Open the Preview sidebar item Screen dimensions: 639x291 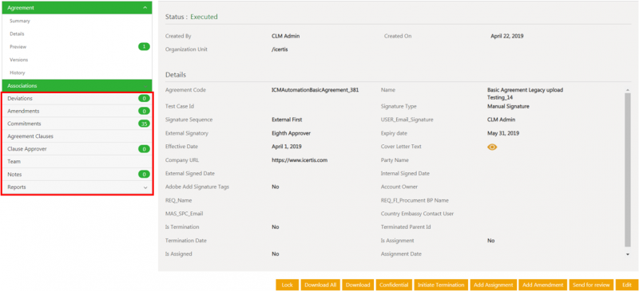(x=18, y=47)
